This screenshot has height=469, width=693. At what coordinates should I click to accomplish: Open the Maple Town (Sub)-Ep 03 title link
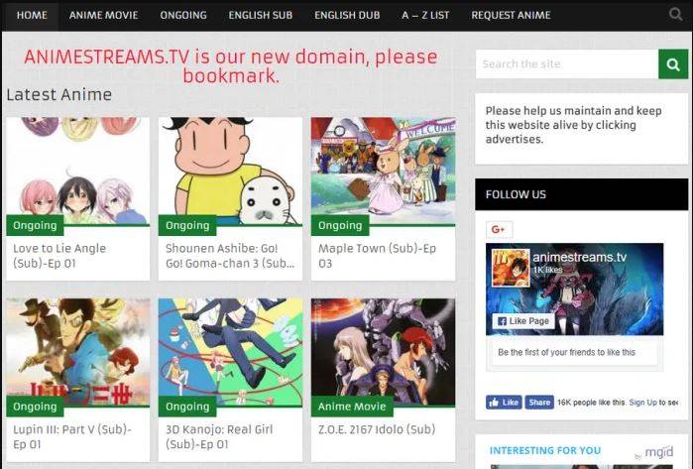(x=377, y=256)
